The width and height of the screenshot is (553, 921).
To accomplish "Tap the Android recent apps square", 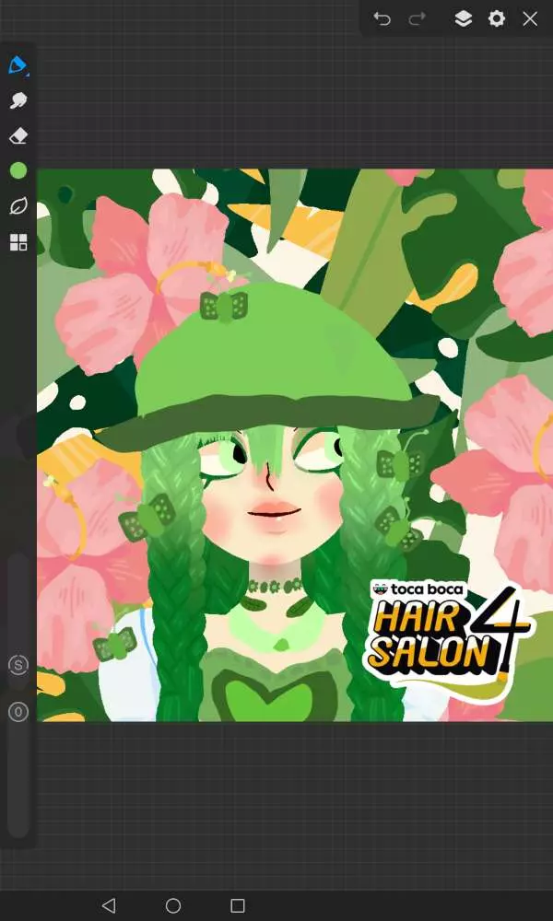I will click(238, 905).
